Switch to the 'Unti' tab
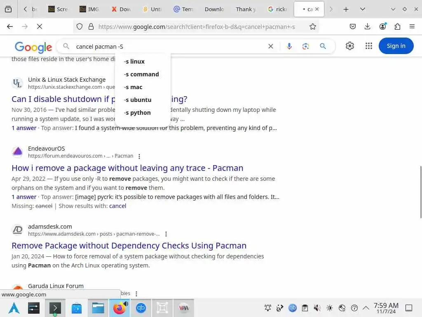 (x=152, y=9)
